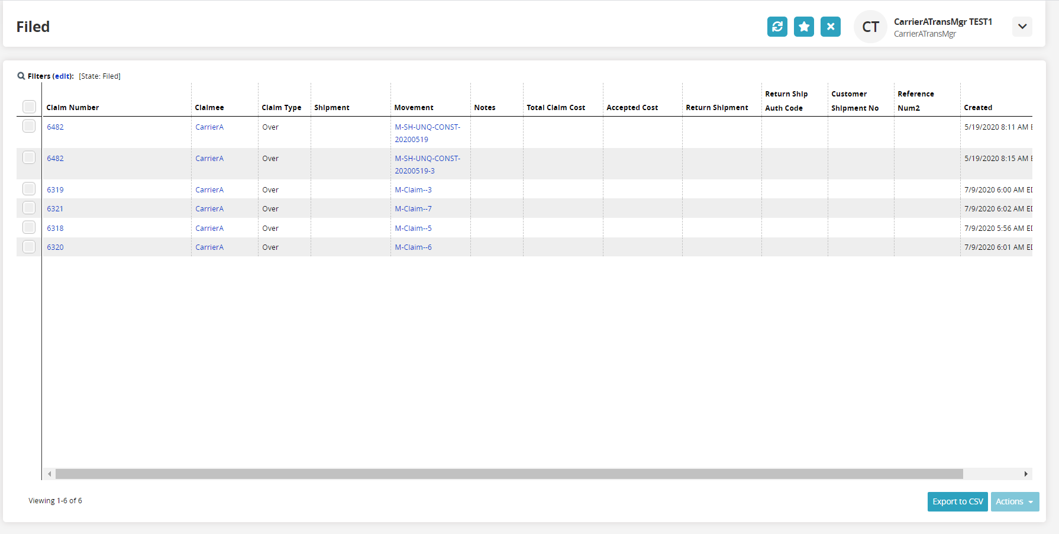Screen dimensions: 1059x534
Task: Sort by Claim Number column header
Action: click(x=73, y=108)
